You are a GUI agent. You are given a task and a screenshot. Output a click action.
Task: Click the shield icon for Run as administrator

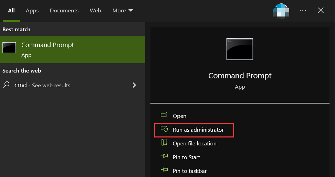[x=164, y=129]
